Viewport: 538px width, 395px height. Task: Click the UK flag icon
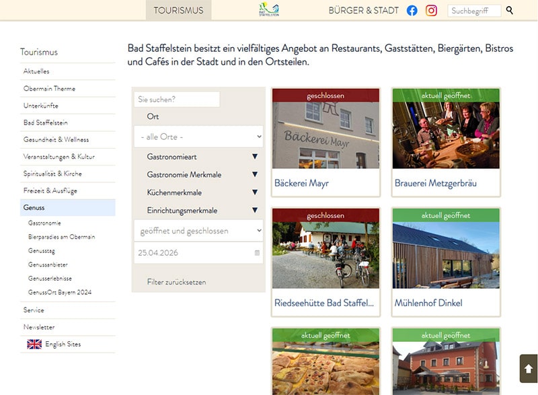pos(34,345)
